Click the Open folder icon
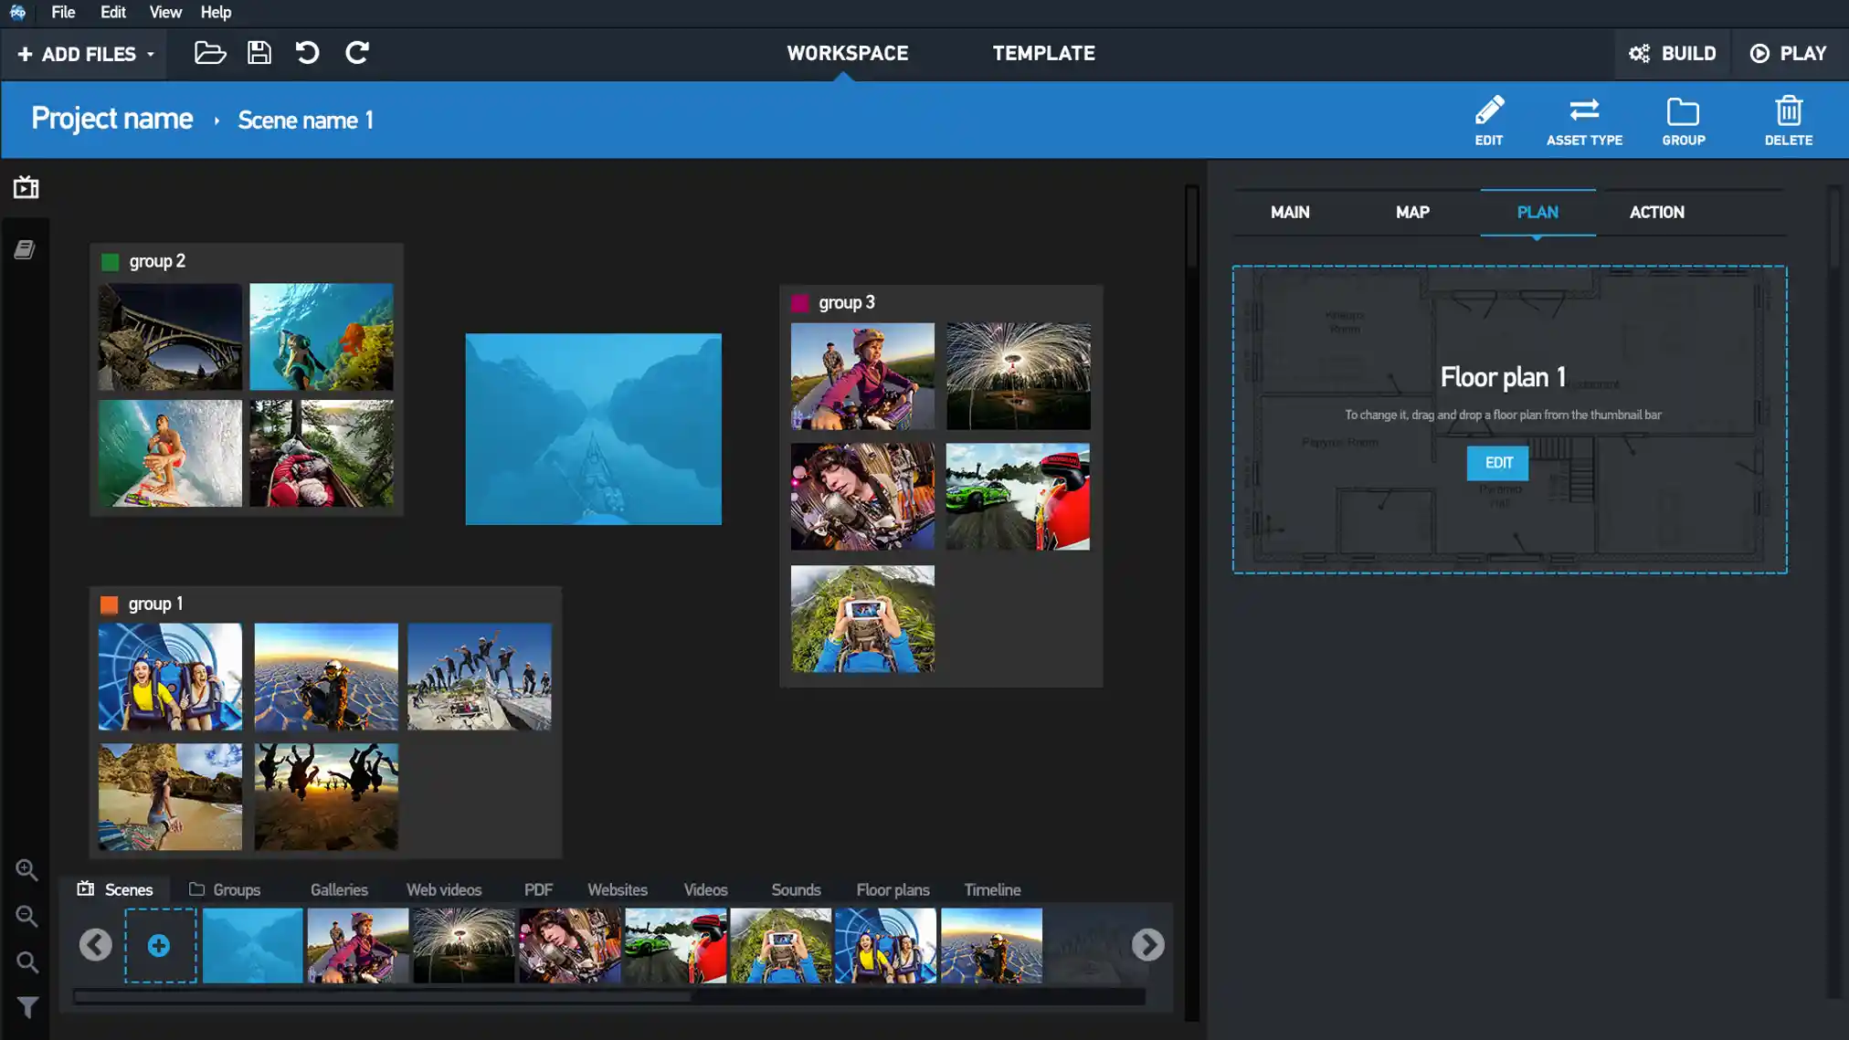Screen dimensions: 1849x1040 pyautogui.click(x=209, y=53)
